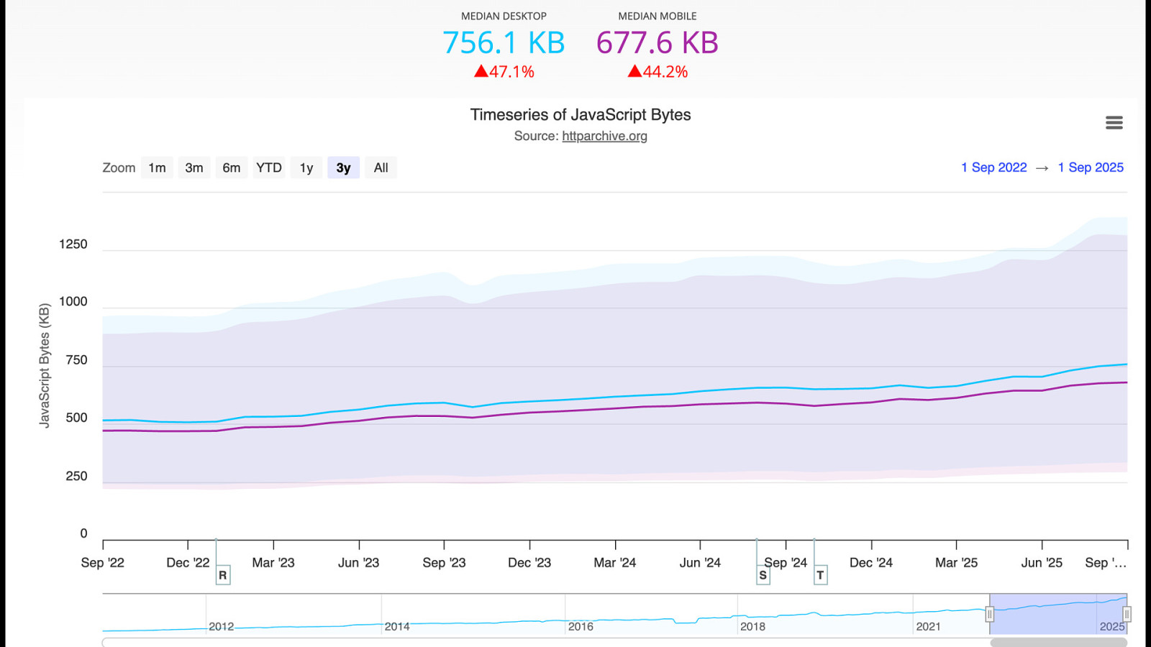Open the chart hamburger context menu

pyautogui.click(x=1114, y=123)
